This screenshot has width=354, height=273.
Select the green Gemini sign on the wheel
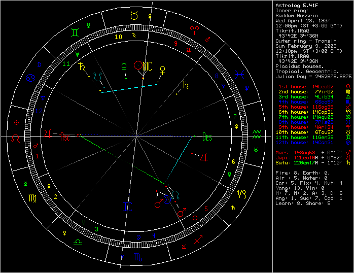tap(75, 32)
